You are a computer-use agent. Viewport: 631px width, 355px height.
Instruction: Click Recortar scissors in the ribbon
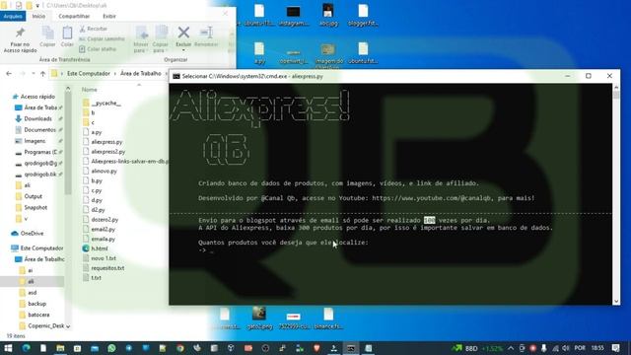point(94,29)
